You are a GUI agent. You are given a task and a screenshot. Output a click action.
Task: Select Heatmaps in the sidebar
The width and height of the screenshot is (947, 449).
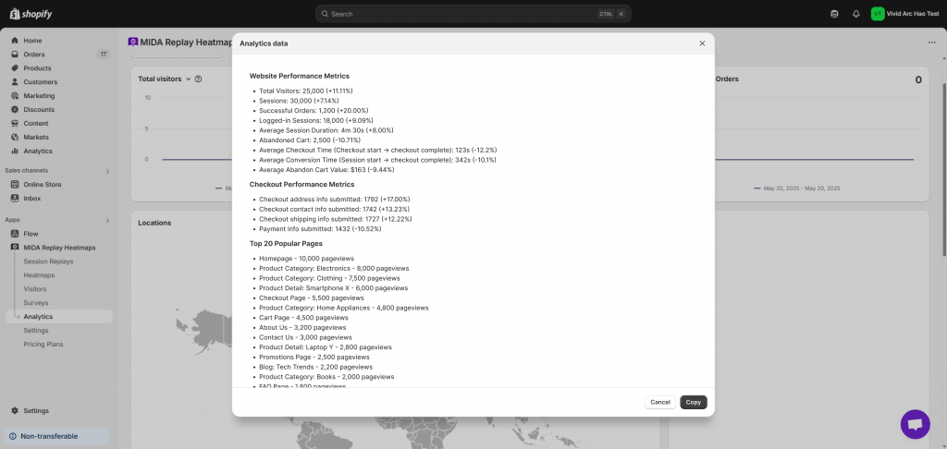tap(39, 275)
